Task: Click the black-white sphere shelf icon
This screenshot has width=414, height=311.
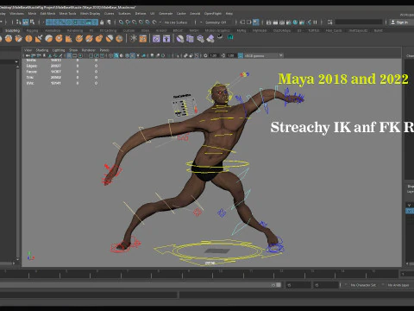Action: 220,36
